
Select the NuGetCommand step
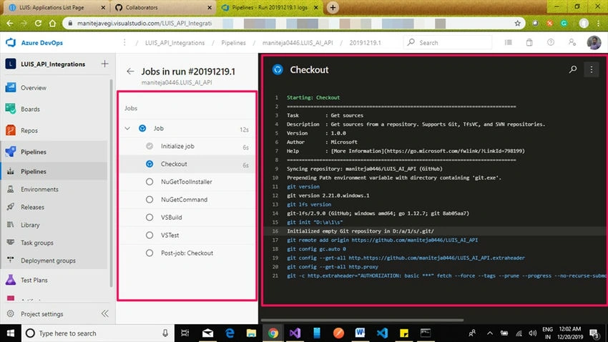pos(187,200)
